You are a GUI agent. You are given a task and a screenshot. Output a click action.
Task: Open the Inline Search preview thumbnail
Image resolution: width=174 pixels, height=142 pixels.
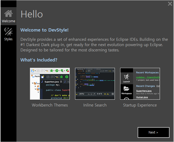(x=95, y=84)
